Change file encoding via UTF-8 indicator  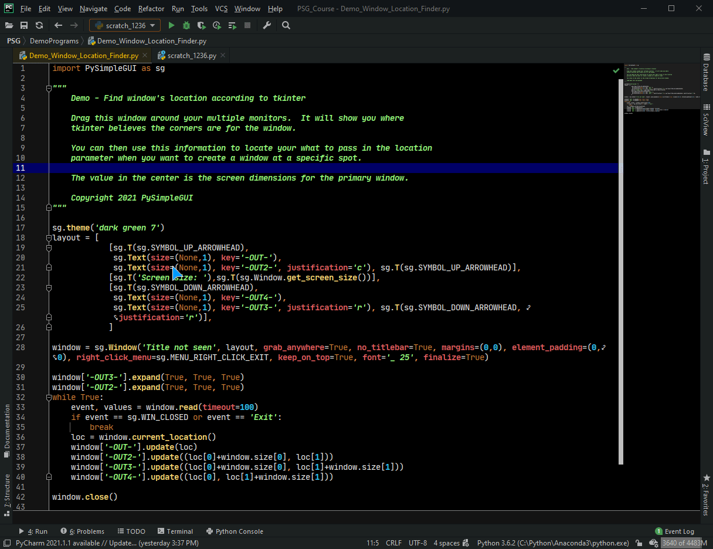point(417,543)
